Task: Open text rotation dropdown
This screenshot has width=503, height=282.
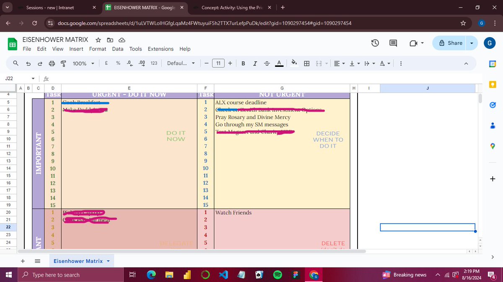Action: (384, 64)
